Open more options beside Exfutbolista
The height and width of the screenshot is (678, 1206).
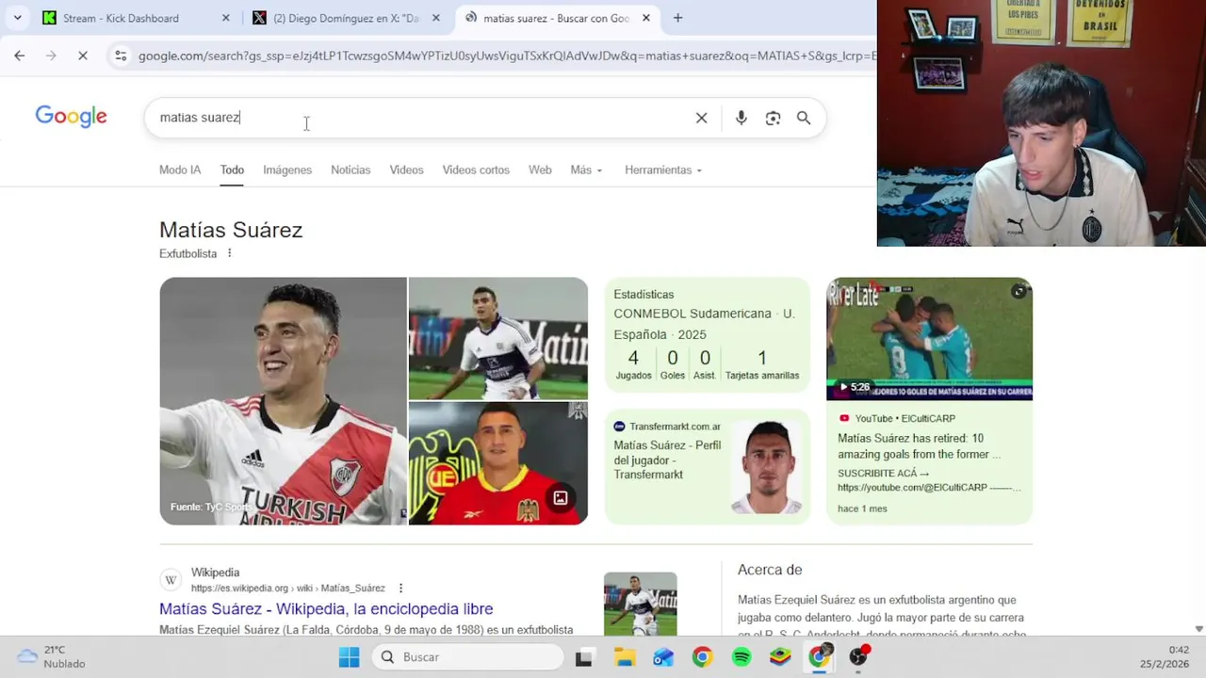point(229,253)
